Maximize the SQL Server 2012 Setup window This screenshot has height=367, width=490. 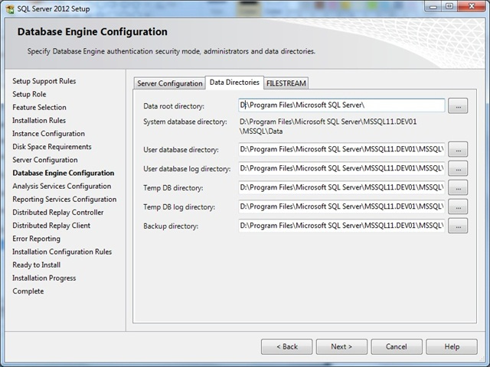(x=449, y=7)
